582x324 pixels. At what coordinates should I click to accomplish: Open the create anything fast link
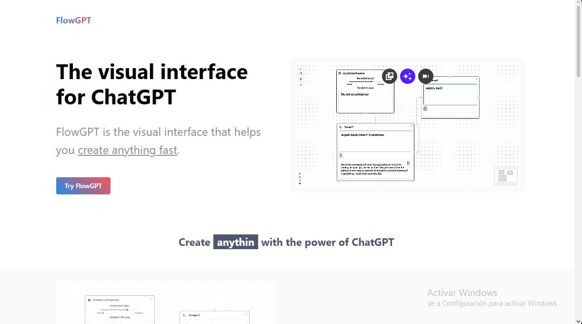click(127, 150)
